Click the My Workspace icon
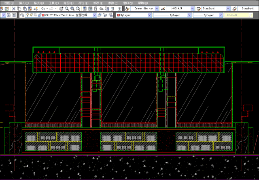Screen dimensions: 259x180 click(14, 15)
